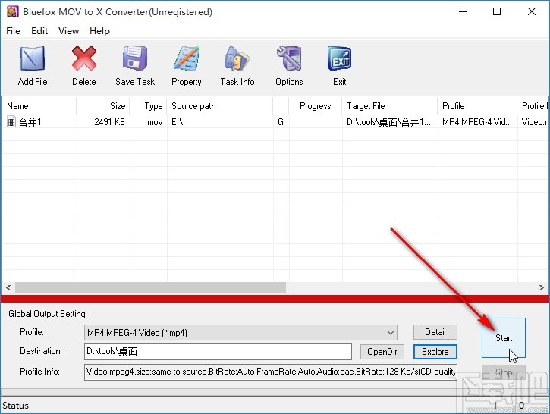Click the Stop button
Screen dimensions: 550x414
point(504,372)
